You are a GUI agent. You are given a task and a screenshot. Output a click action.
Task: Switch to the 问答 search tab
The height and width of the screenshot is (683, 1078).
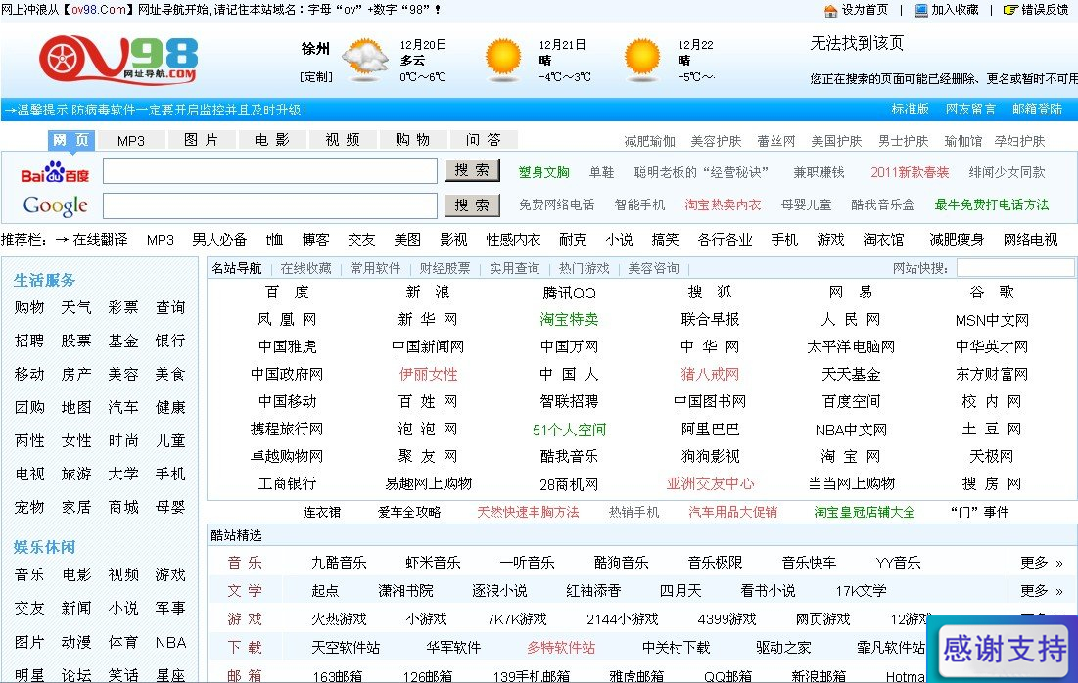pyautogui.click(x=483, y=140)
